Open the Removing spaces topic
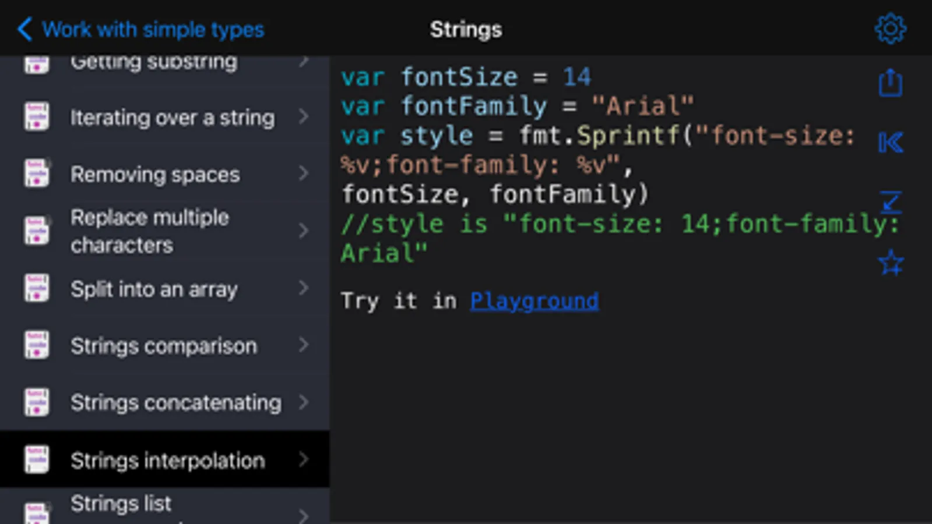This screenshot has width=932, height=524. click(x=155, y=174)
